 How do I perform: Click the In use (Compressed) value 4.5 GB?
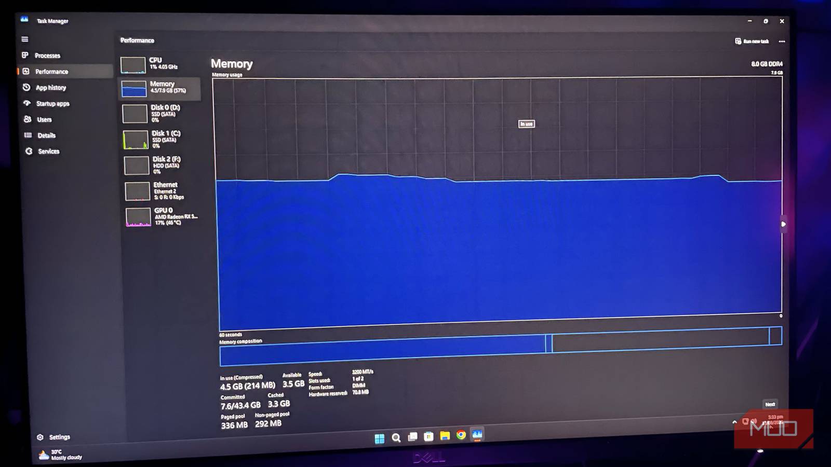(x=247, y=386)
